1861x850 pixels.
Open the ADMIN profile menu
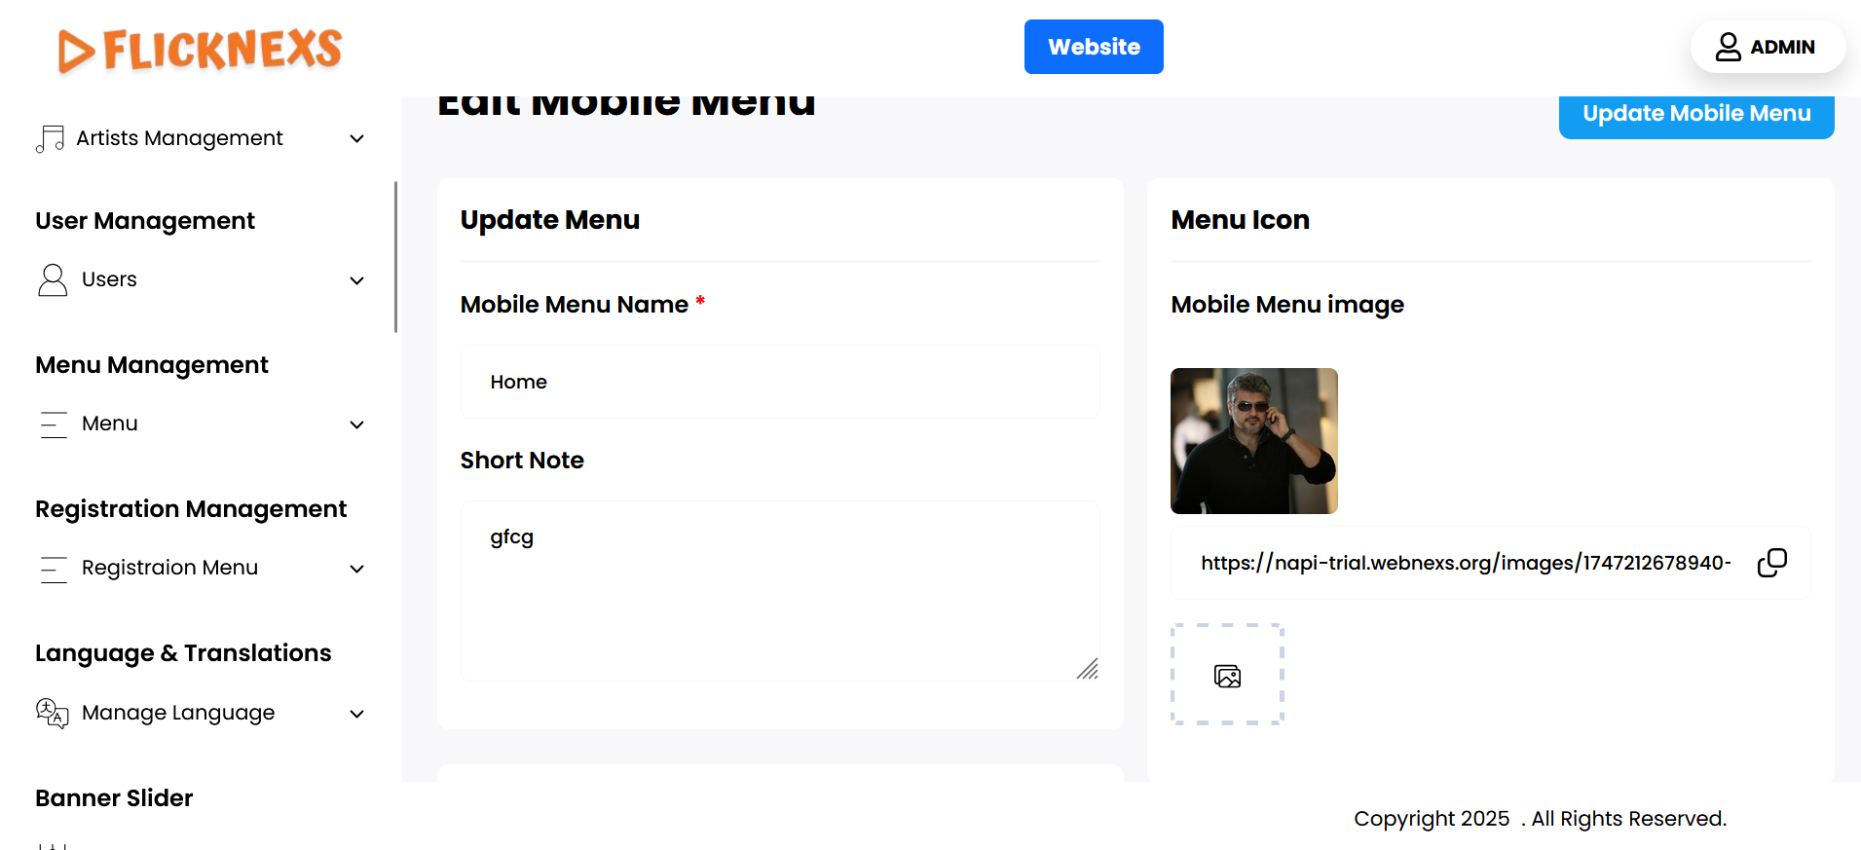click(1767, 47)
